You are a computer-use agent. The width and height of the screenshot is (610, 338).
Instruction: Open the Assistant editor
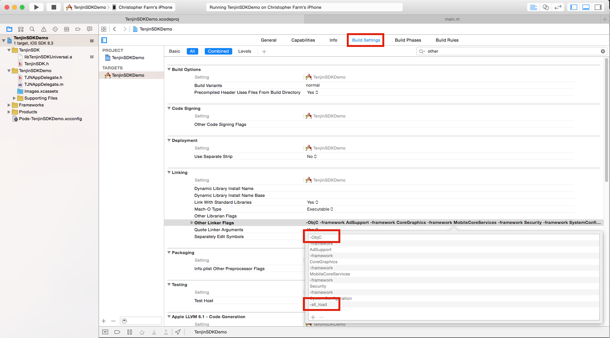pyautogui.click(x=546, y=7)
